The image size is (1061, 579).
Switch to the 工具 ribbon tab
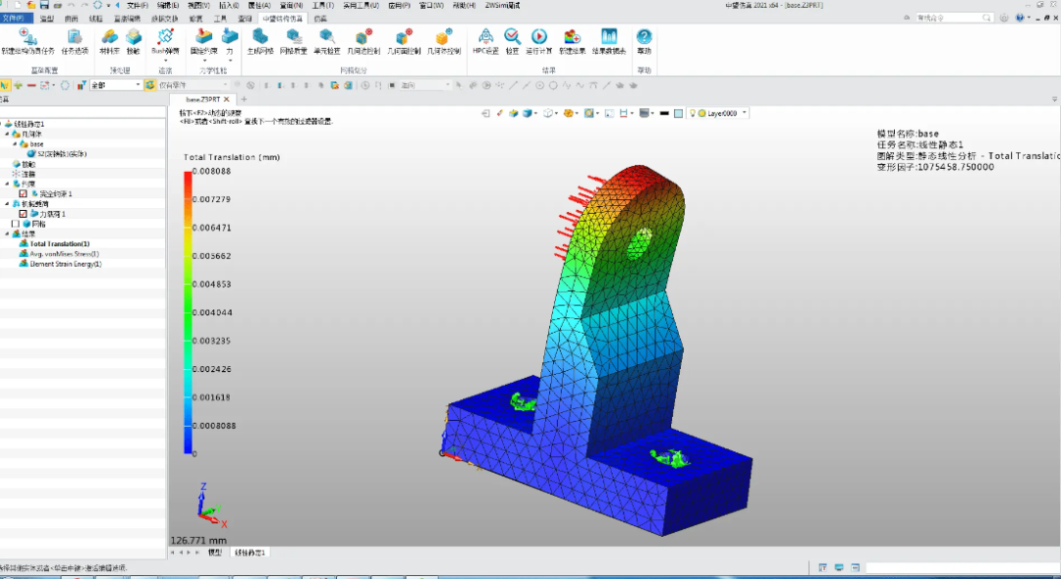click(220, 19)
